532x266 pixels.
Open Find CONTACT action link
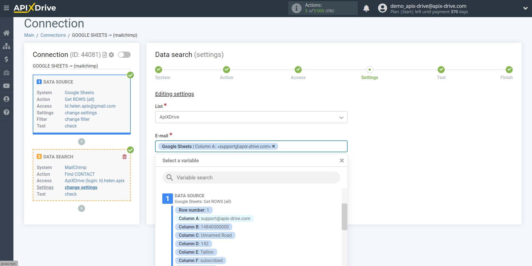pos(80,174)
